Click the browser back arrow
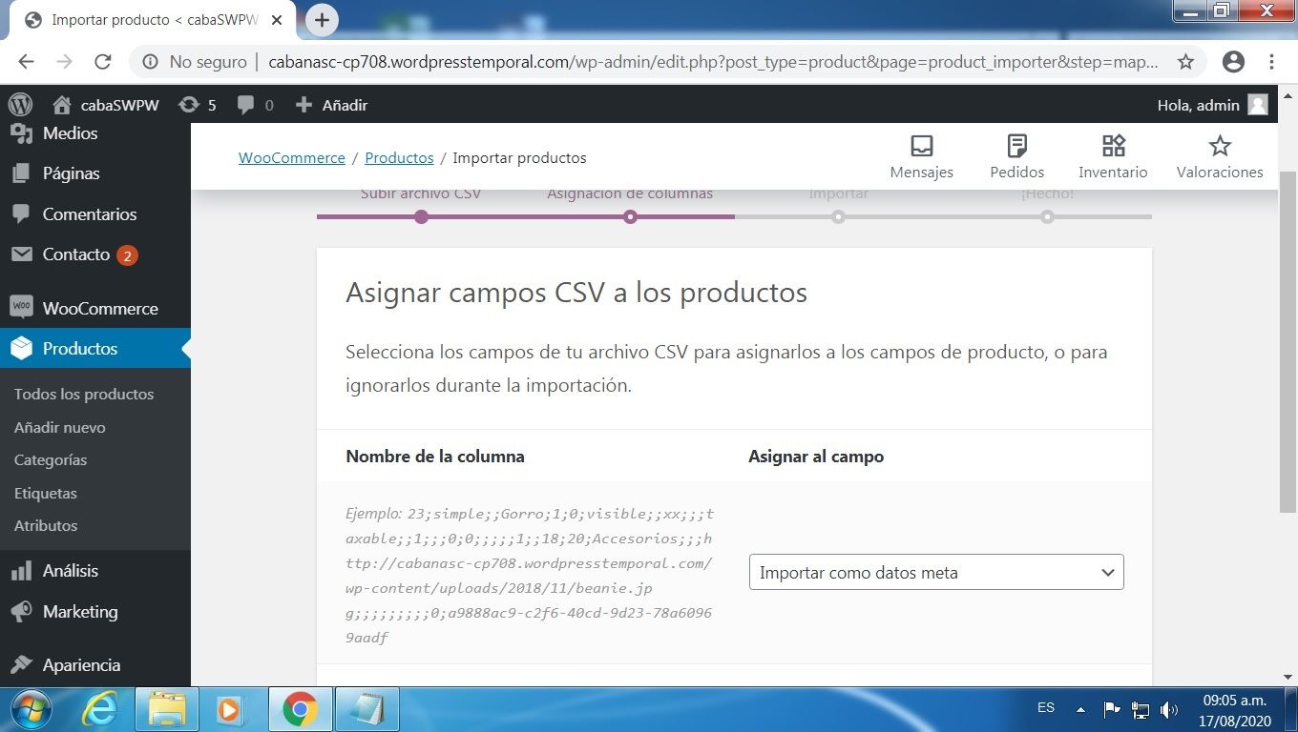Image resolution: width=1298 pixels, height=732 pixels. coord(26,62)
